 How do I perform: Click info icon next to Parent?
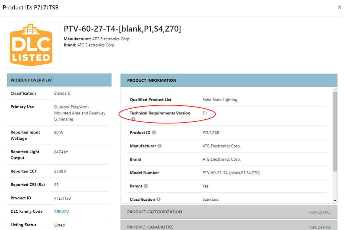pos(146,186)
